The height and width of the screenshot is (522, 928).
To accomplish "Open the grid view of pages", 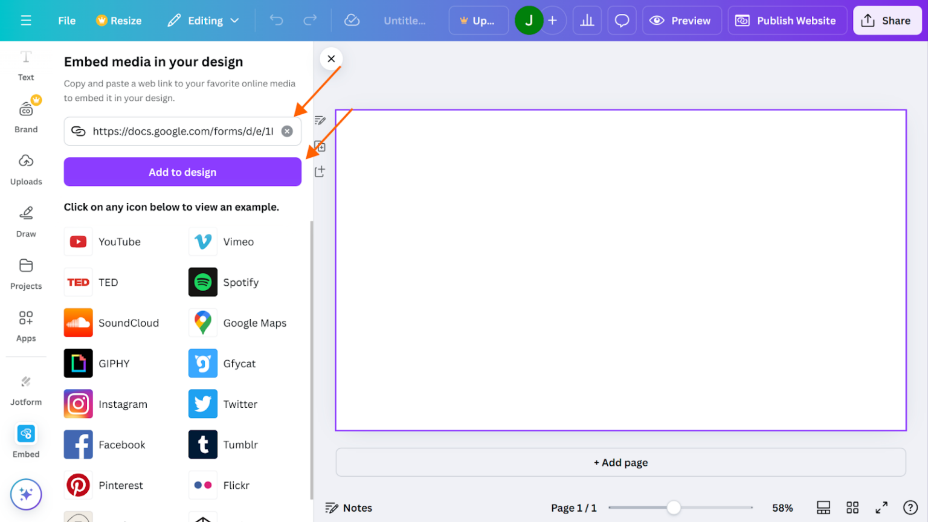I will [x=852, y=507].
